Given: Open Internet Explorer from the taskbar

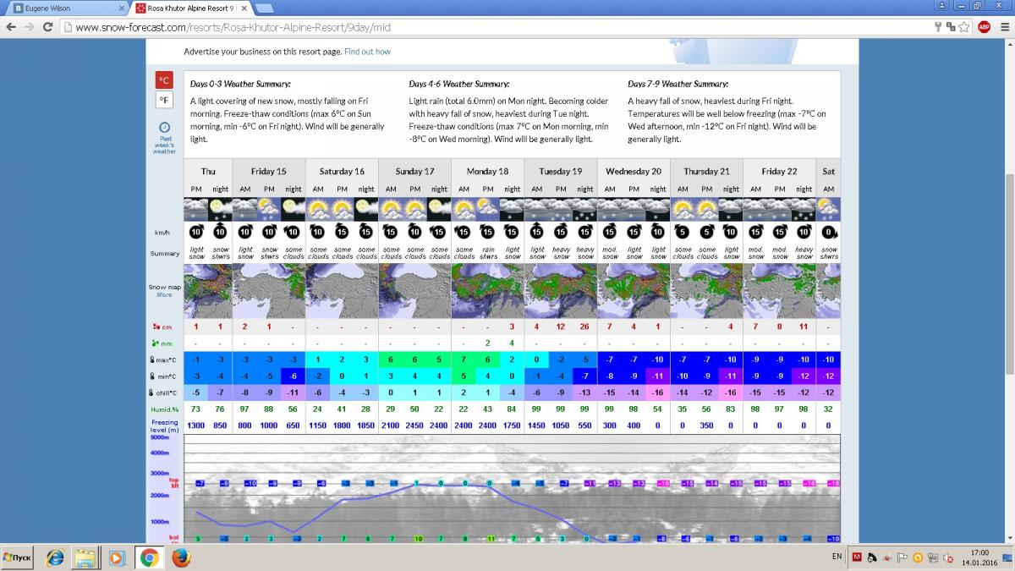Looking at the screenshot, I should [x=54, y=557].
